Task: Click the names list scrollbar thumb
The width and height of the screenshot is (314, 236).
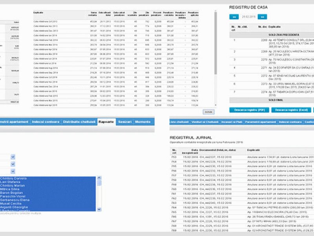Action: tap(99, 183)
